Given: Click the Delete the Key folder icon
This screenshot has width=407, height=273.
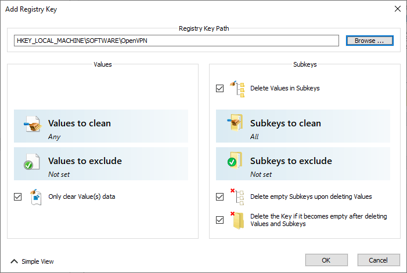Looking at the screenshot, I should [237, 220].
